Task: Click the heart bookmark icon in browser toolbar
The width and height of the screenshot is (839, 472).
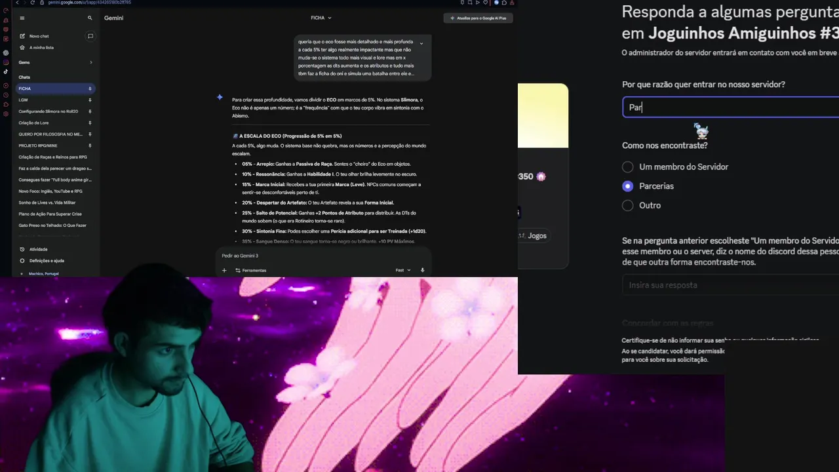Action: 485,3
